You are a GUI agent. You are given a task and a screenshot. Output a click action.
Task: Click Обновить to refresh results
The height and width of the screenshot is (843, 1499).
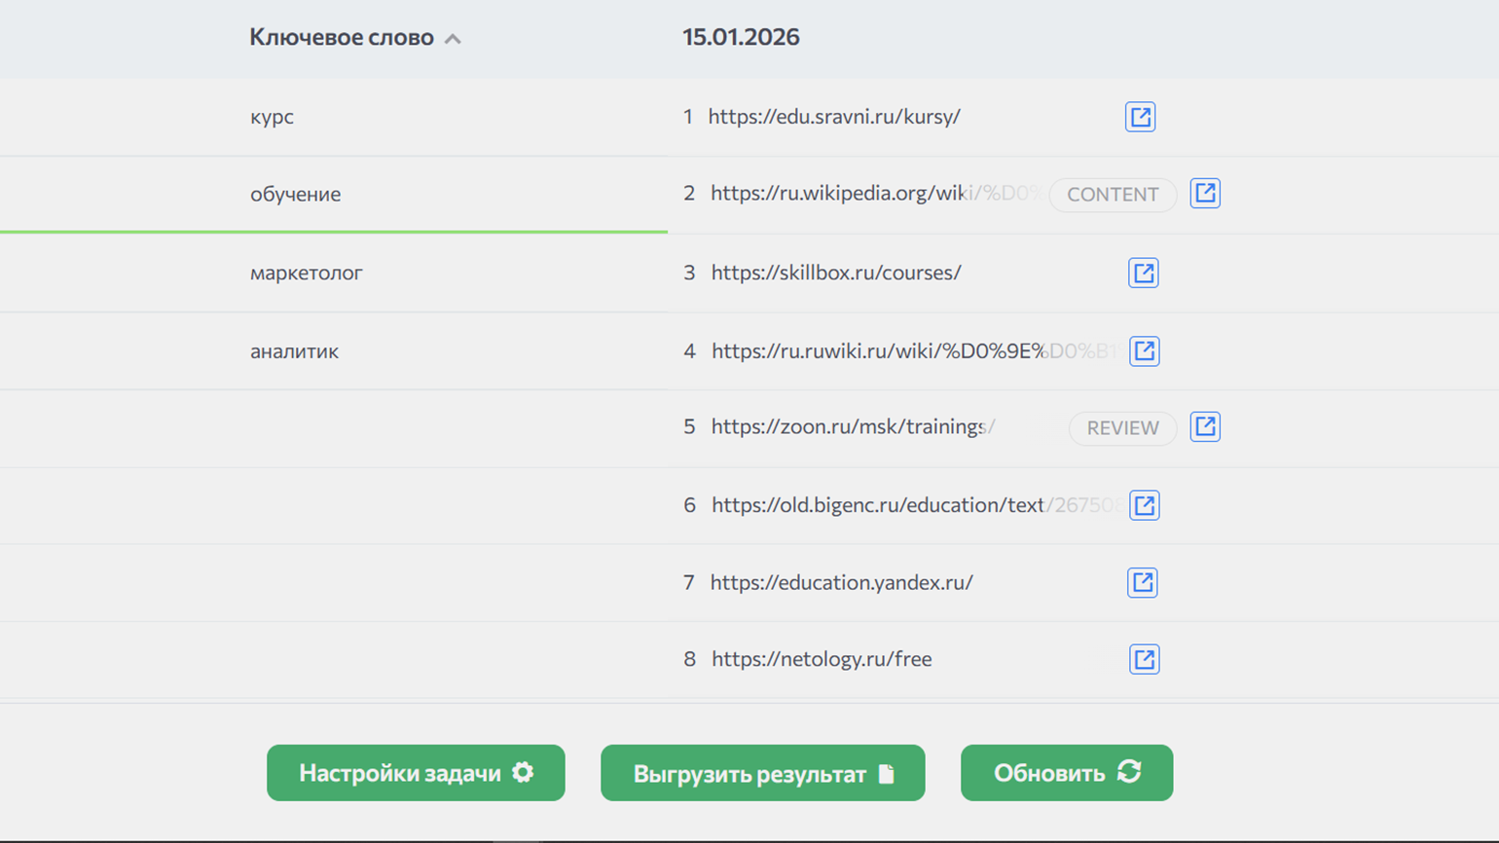1066,773
